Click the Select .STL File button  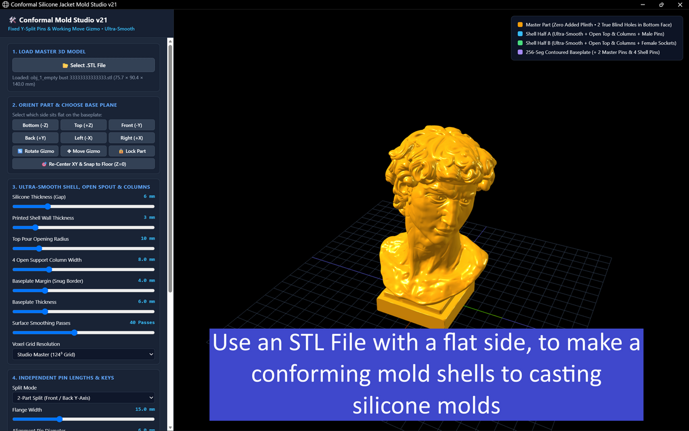83,65
